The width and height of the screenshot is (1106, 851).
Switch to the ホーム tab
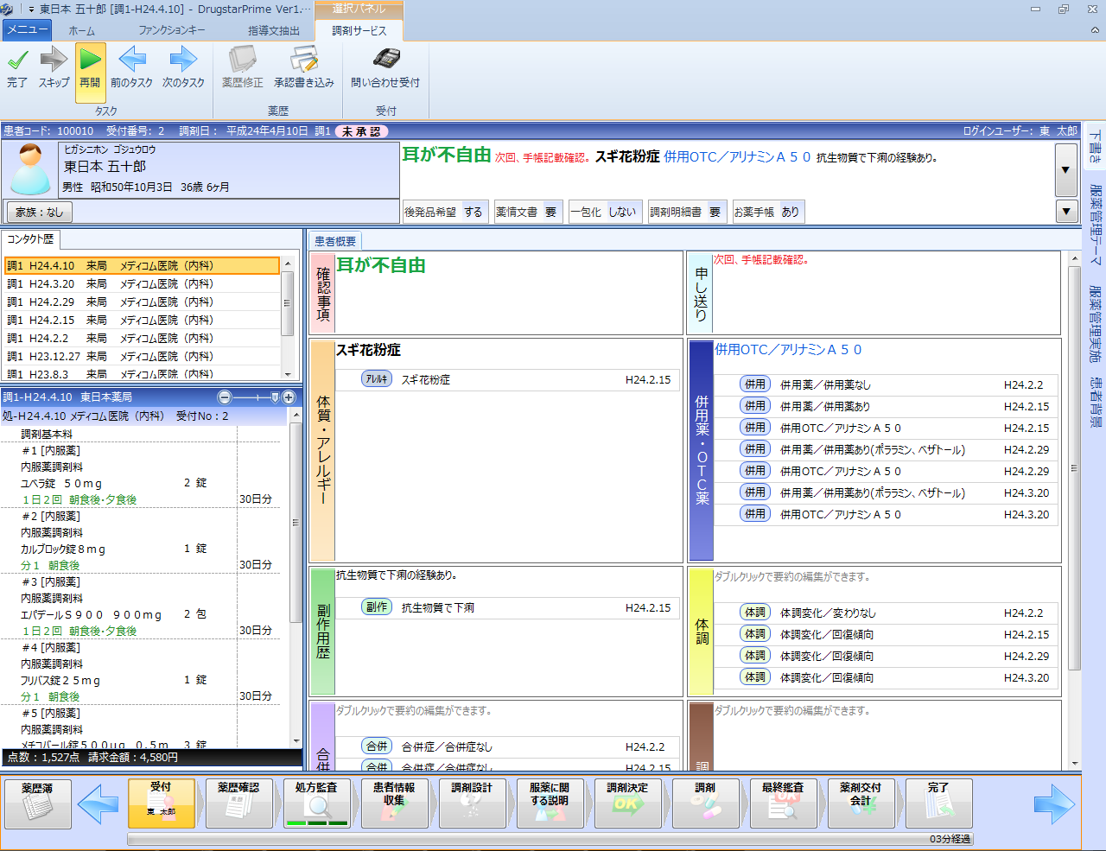(81, 30)
